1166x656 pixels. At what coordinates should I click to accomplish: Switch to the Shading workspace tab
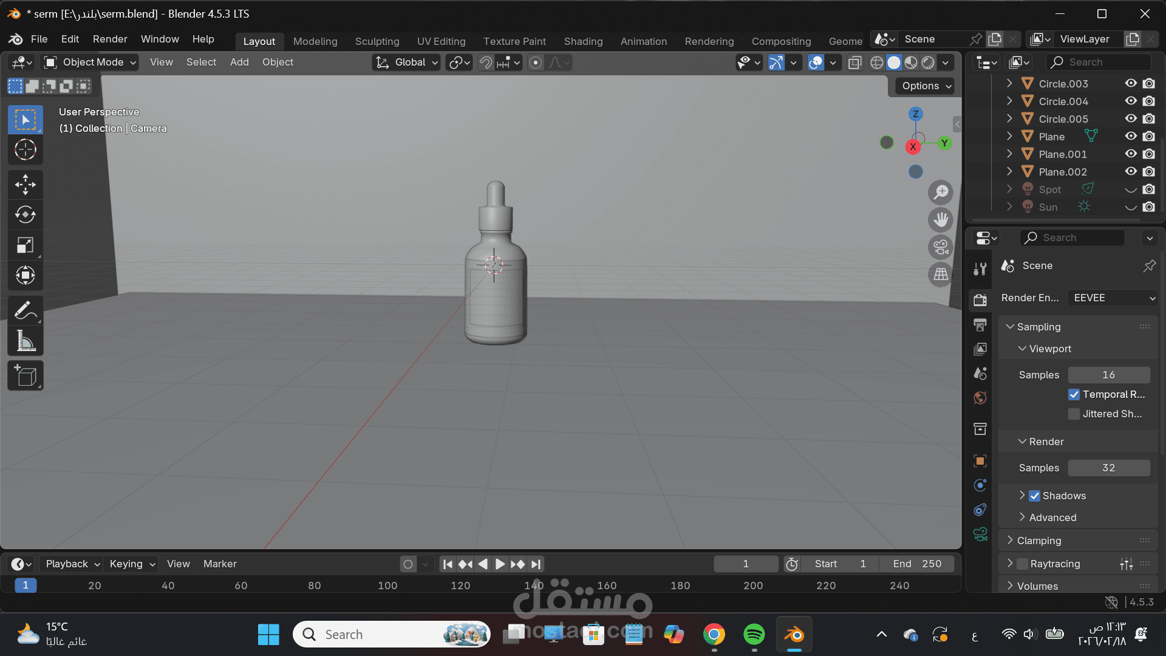[583, 41]
